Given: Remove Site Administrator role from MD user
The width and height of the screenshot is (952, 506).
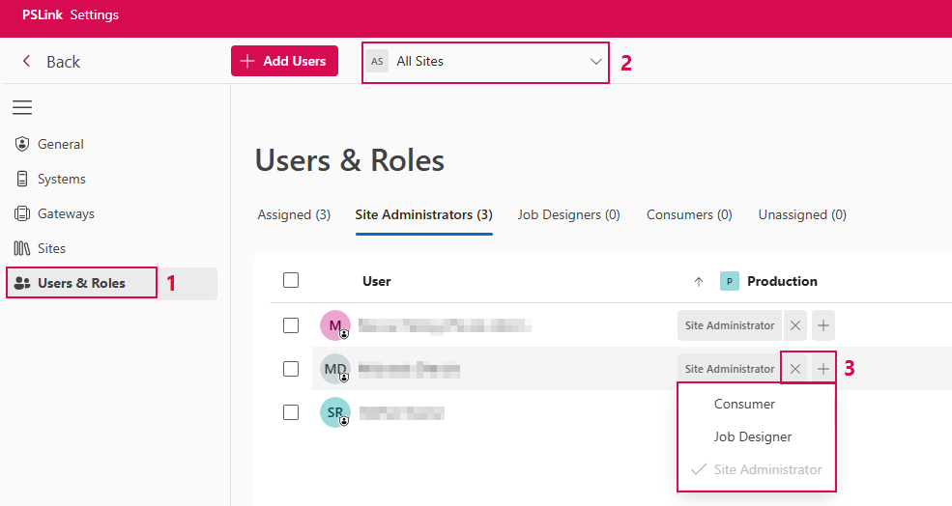Looking at the screenshot, I should (794, 369).
